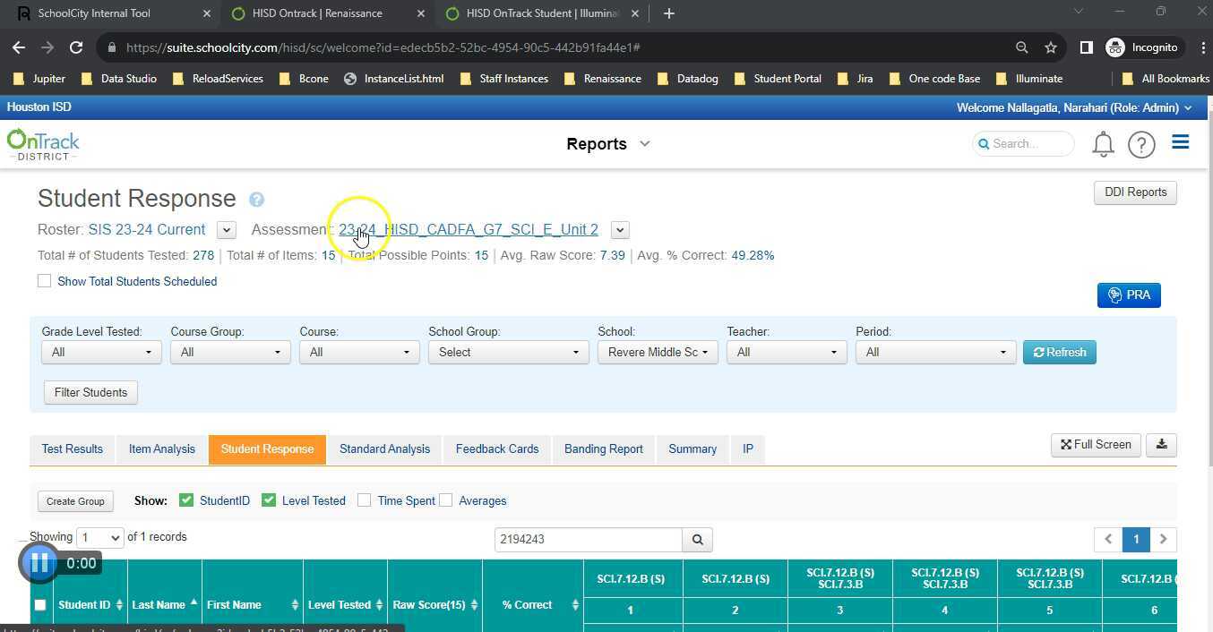
Task: Reload the page in the browser
Action: click(x=76, y=47)
